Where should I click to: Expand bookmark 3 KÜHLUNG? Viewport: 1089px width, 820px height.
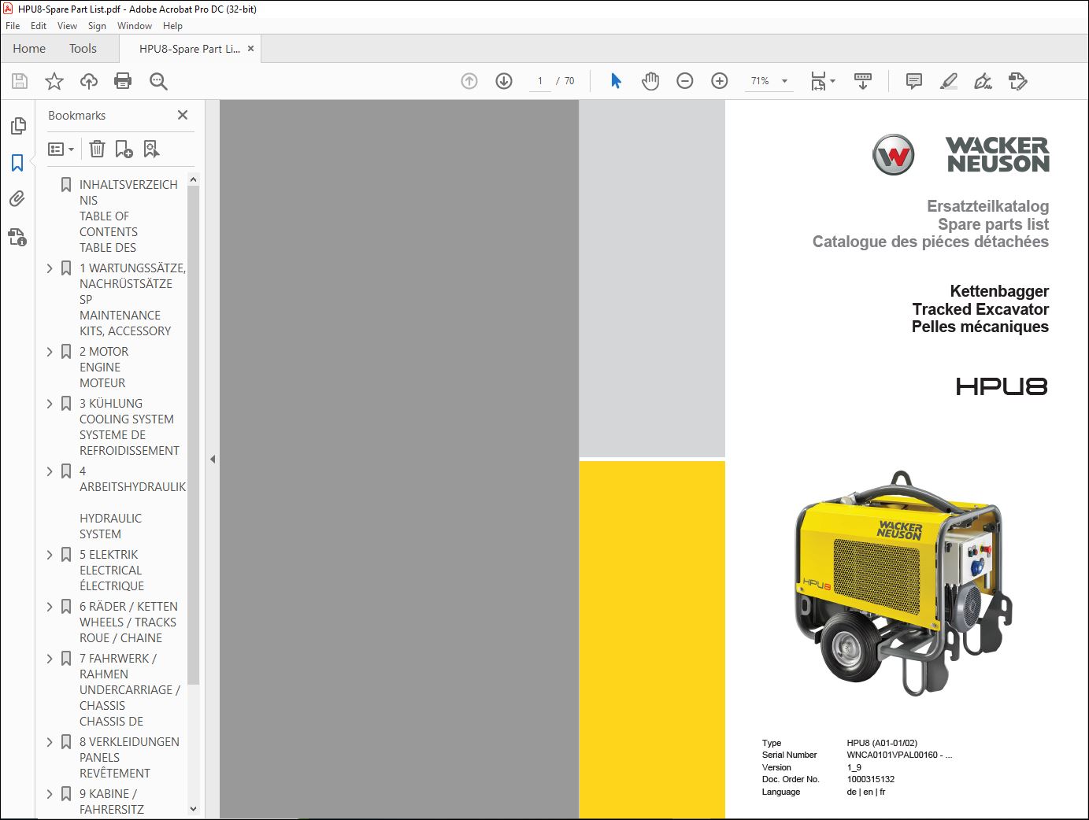[x=50, y=404]
